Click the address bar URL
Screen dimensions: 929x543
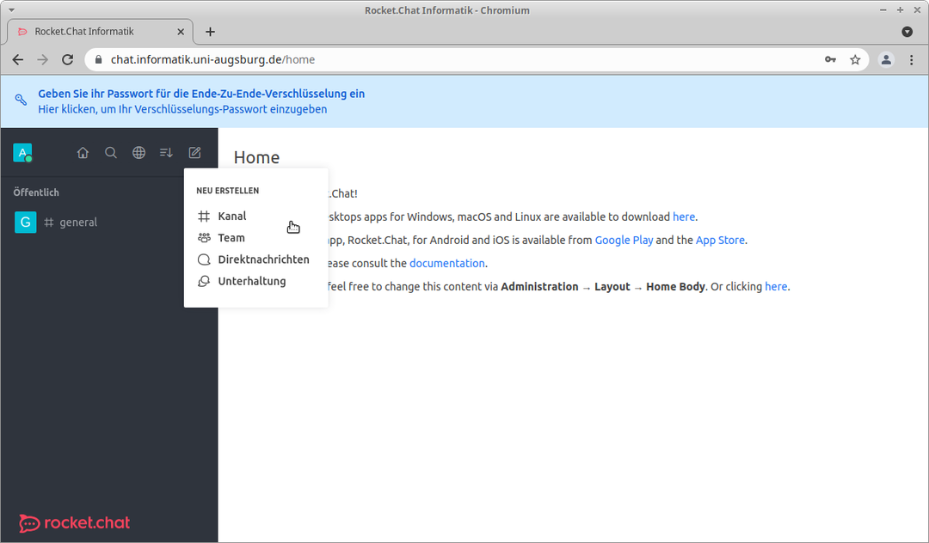[212, 60]
